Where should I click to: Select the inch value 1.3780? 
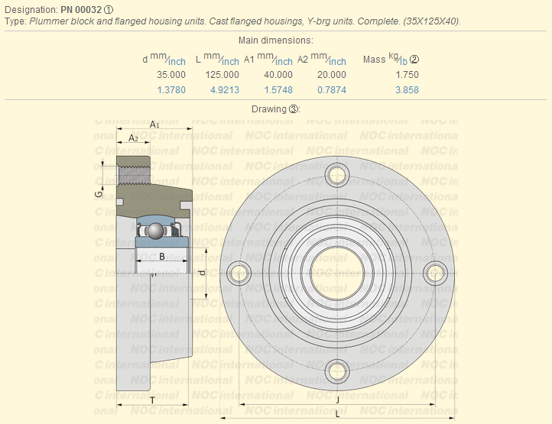click(x=171, y=90)
